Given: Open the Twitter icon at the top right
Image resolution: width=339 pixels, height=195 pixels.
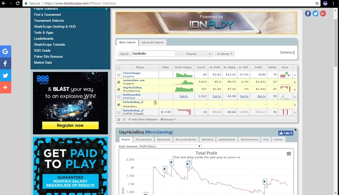Looking at the screenshot, I should (315, 14).
